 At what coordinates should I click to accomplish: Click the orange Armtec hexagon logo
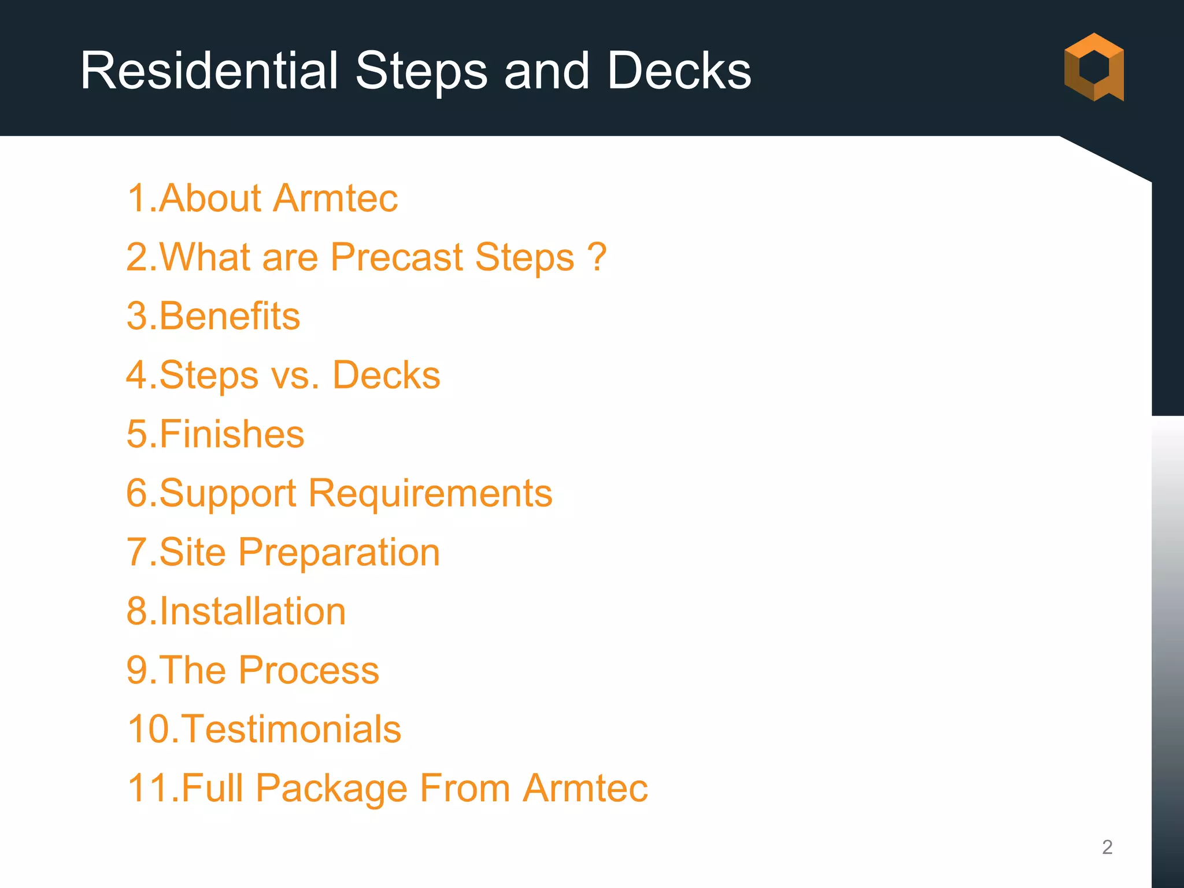[x=1094, y=67]
